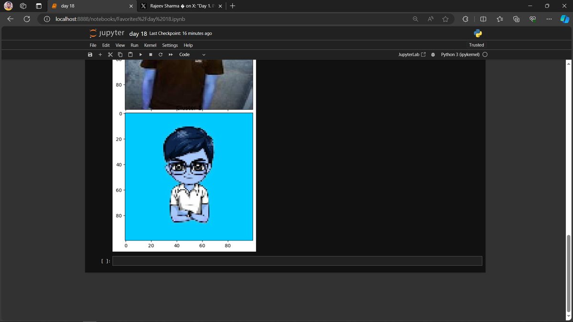573x322 pixels.
Task: Open the zoom magnifier in address bar
Action: [415, 19]
